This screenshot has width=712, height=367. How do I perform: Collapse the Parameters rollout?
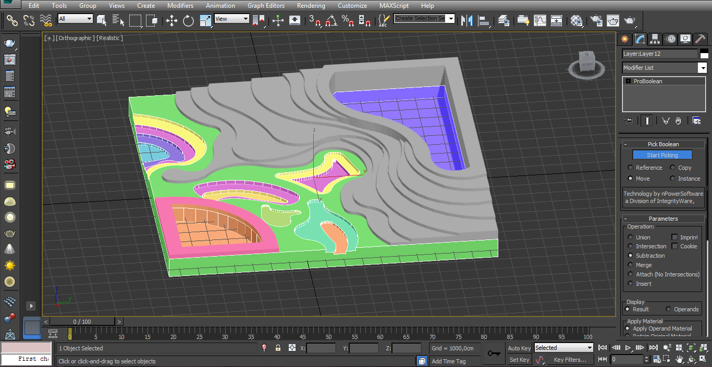[x=662, y=219]
